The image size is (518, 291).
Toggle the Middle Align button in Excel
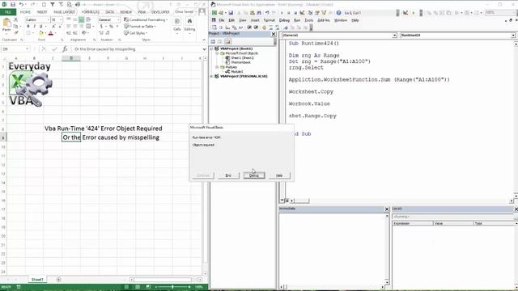click(81, 19)
